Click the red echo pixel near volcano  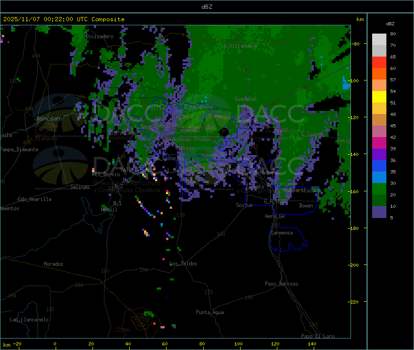tap(154, 323)
